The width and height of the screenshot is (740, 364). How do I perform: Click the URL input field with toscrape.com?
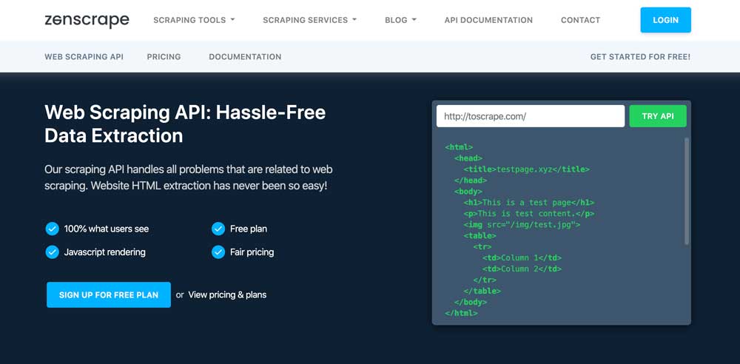531,116
